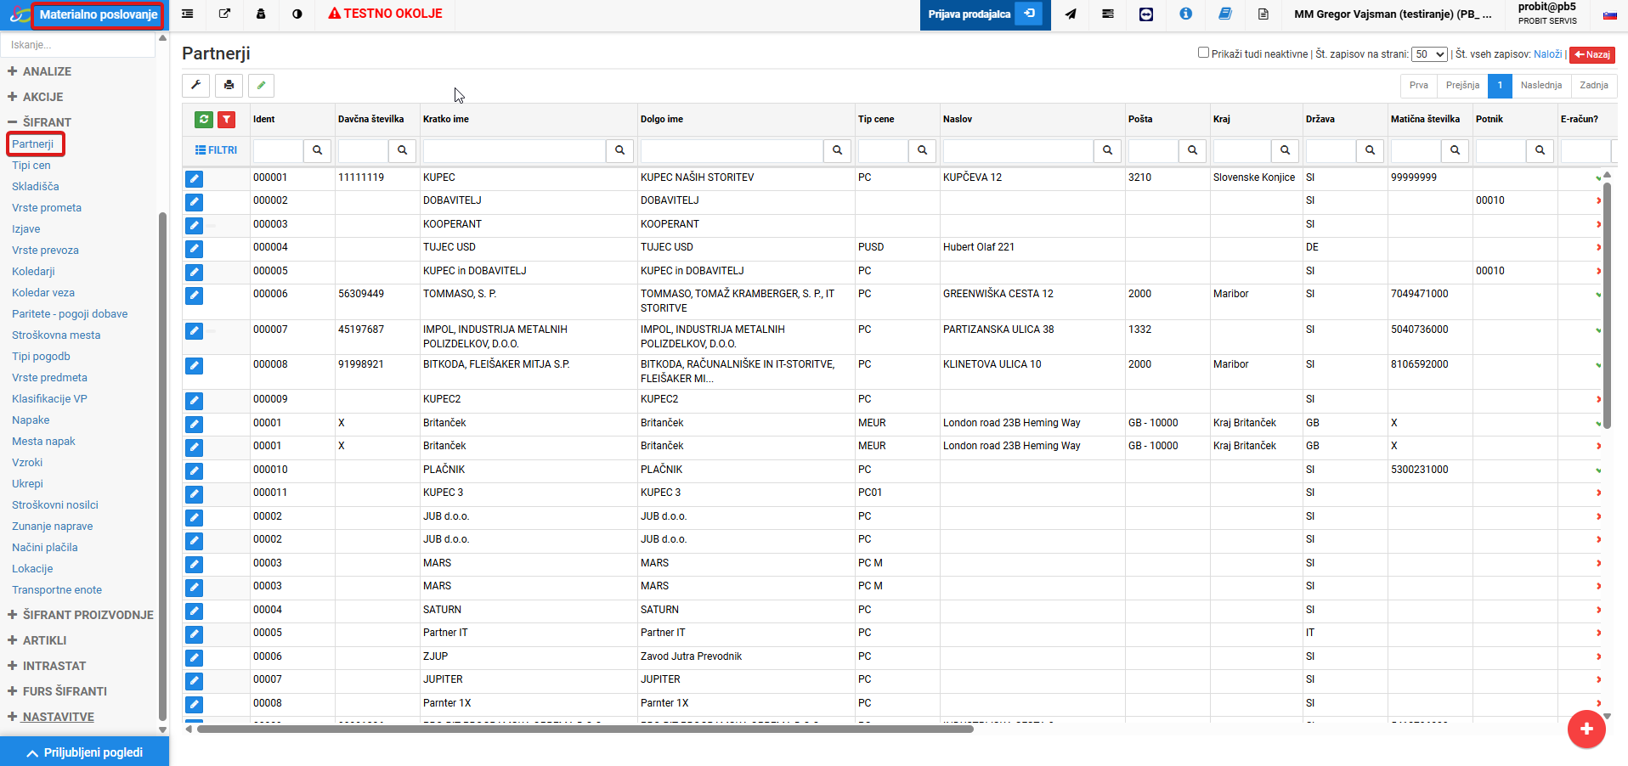Toggle the contrast theme icon in top bar
1628x766 pixels.
pos(297,14)
